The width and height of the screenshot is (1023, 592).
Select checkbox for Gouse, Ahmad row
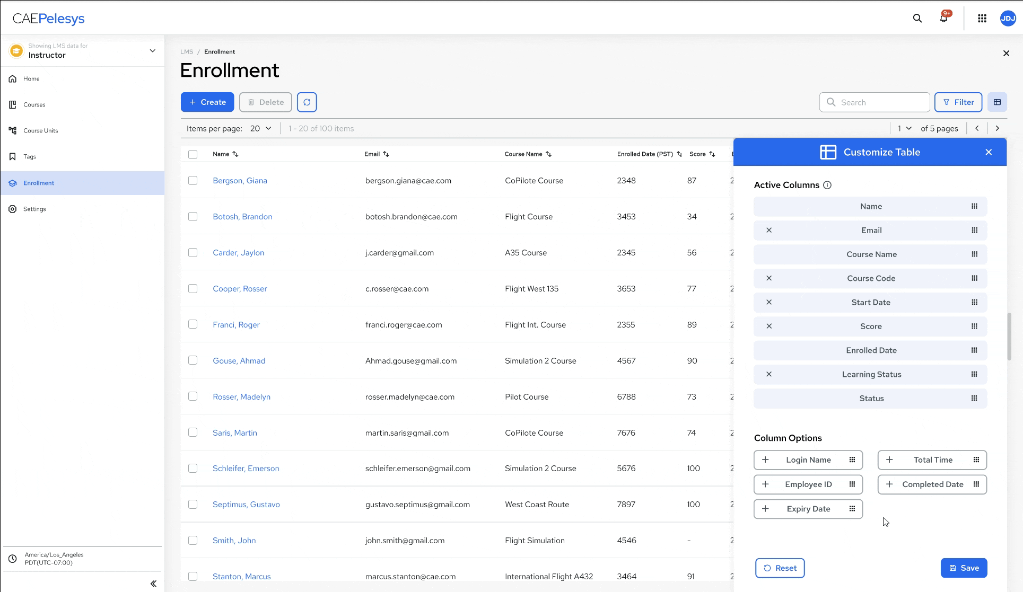point(193,360)
